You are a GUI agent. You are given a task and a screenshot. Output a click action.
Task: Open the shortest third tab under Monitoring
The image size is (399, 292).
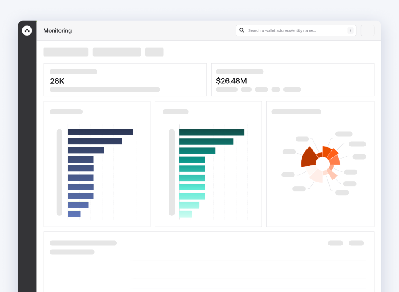coord(154,52)
